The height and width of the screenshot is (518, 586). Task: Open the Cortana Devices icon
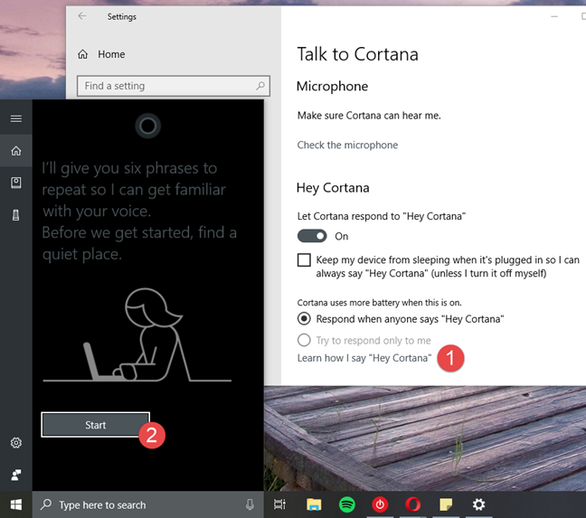[15, 215]
